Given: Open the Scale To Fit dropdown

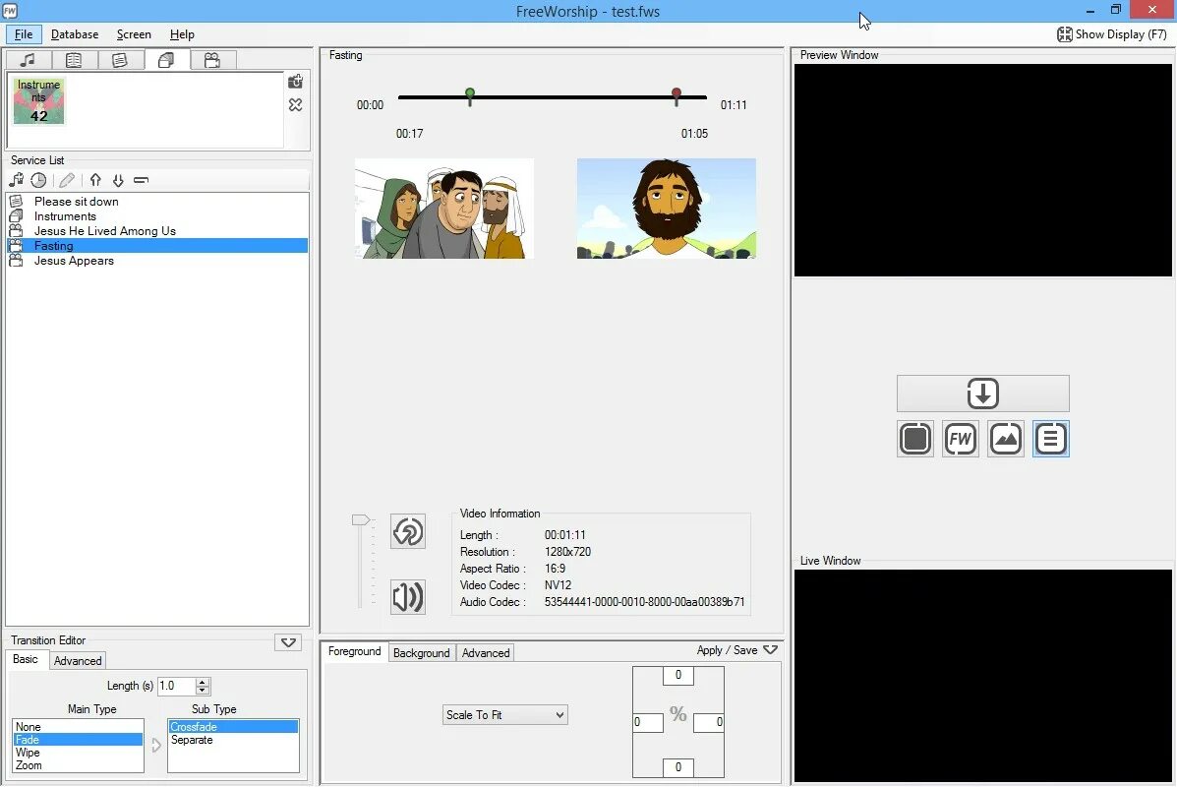Looking at the screenshot, I should point(505,715).
